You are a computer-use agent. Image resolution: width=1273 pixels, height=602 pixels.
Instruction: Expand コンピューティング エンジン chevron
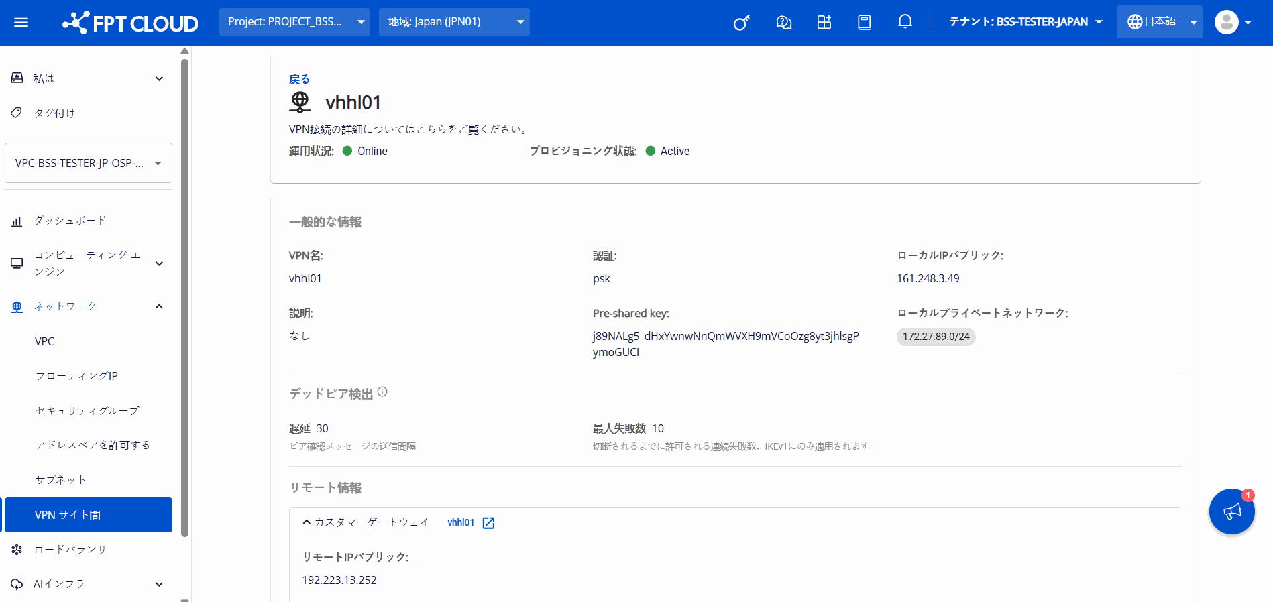click(159, 263)
